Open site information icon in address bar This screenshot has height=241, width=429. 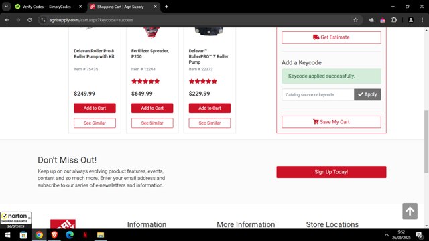point(43,20)
